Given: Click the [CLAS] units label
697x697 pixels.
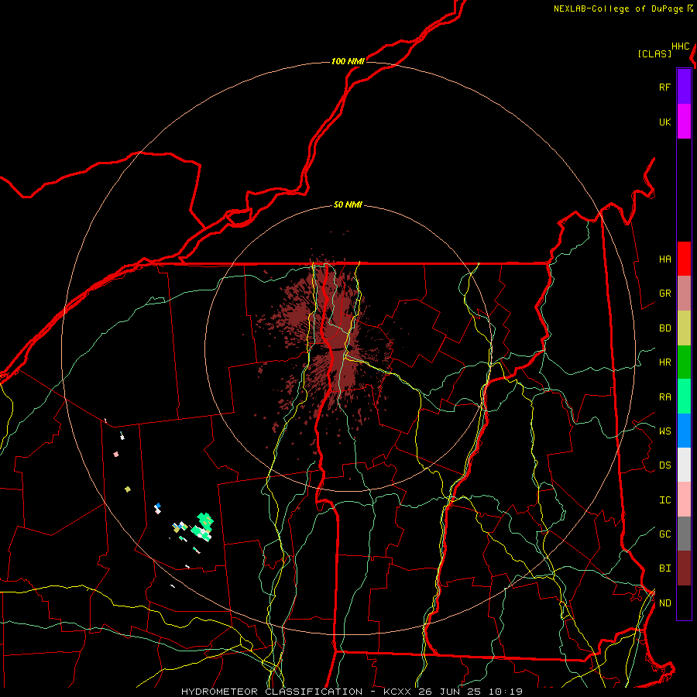Looking at the screenshot, I should pyautogui.click(x=654, y=53).
